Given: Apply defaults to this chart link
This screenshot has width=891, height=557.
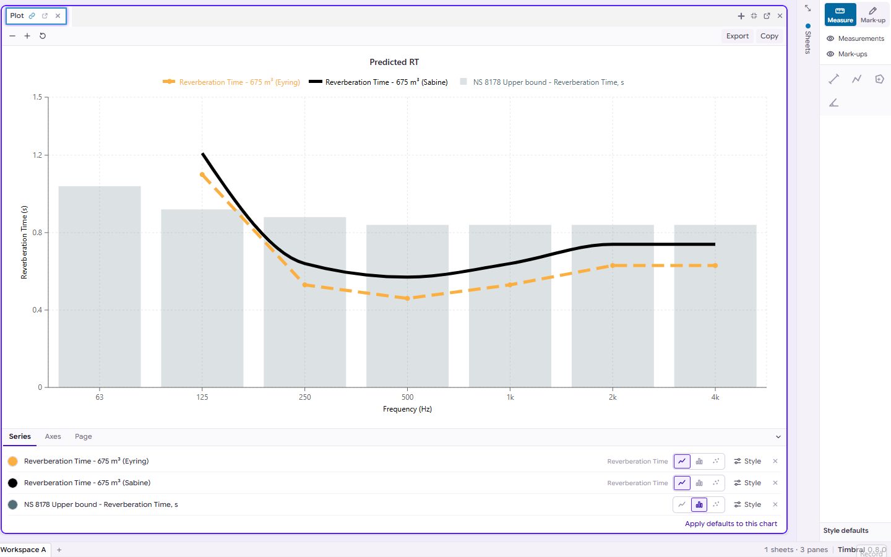Looking at the screenshot, I should 731,524.
